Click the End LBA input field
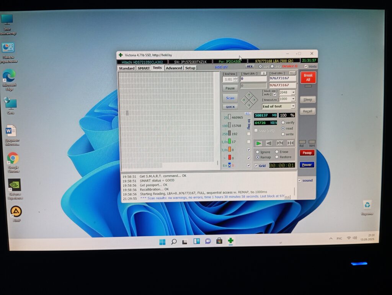The height and width of the screenshot is (295, 392). [x=283, y=78]
